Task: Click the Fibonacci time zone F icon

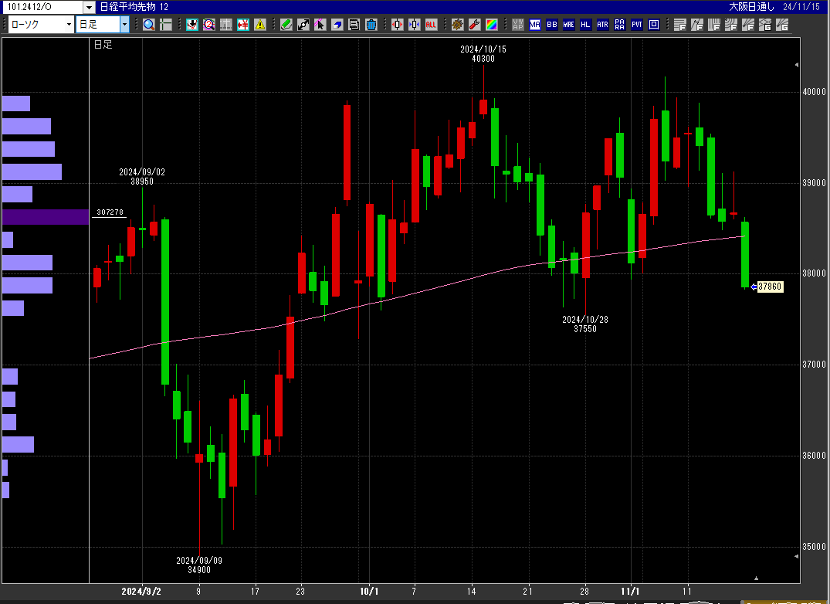Action: (x=714, y=25)
